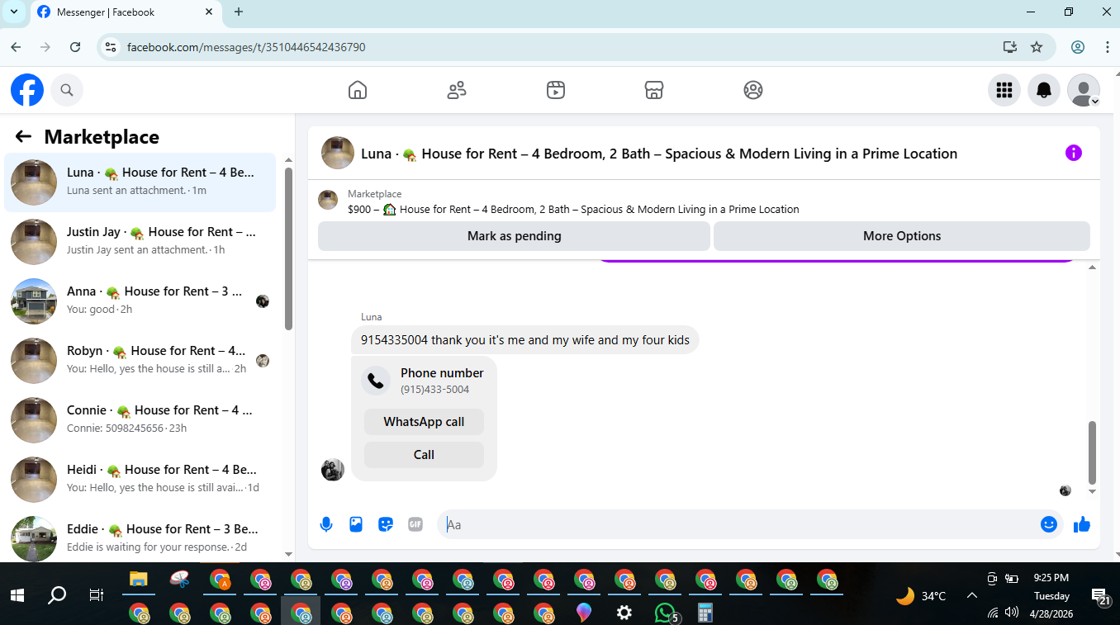Bookmark this page with the star icon
This screenshot has height=625, width=1120.
(1037, 47)
